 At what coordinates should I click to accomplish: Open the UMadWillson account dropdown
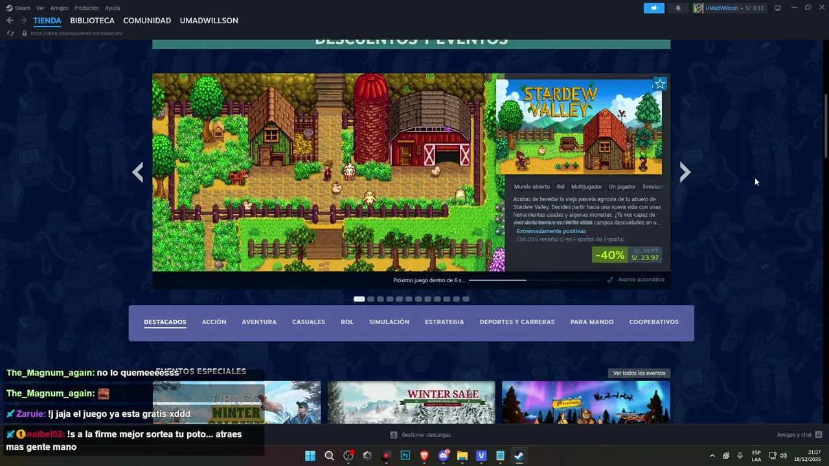[729, 8]
